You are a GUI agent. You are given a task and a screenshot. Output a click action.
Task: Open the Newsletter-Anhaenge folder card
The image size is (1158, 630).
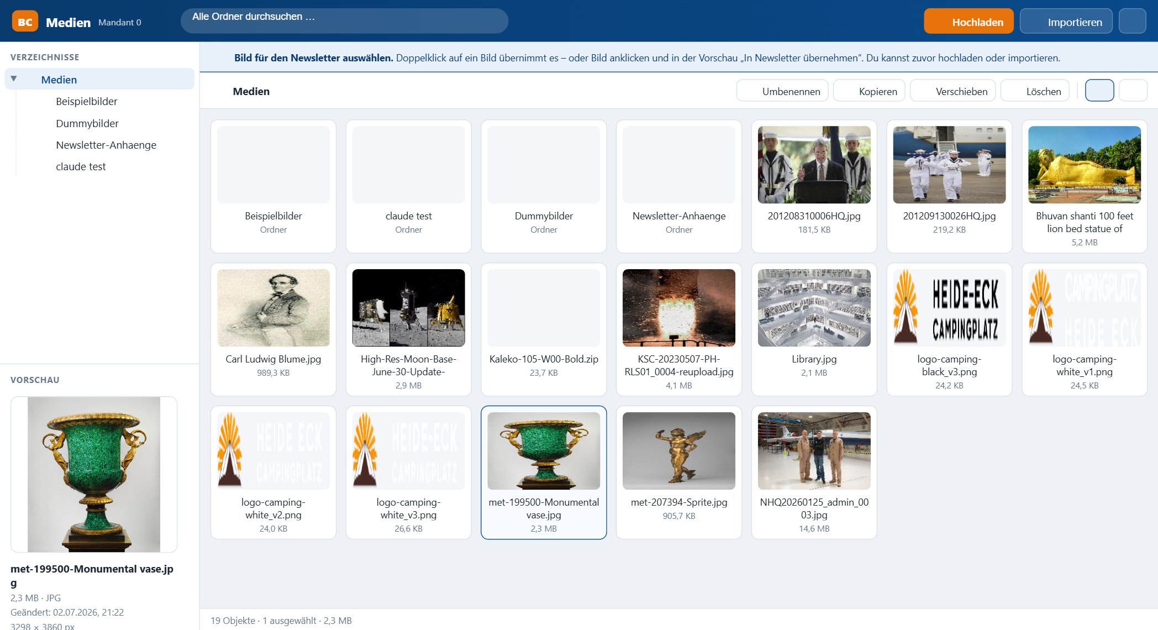pyautogui.click(x=678, y=186)
